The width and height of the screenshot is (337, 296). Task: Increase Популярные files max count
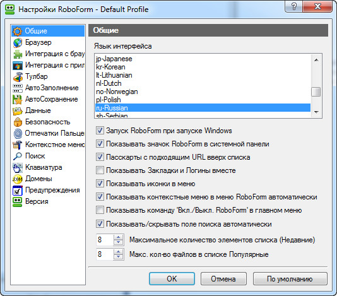coord(119,251)
